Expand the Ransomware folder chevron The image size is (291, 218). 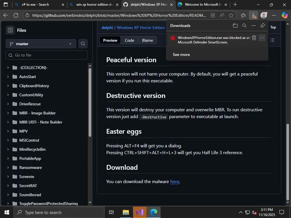coord(8,167)
